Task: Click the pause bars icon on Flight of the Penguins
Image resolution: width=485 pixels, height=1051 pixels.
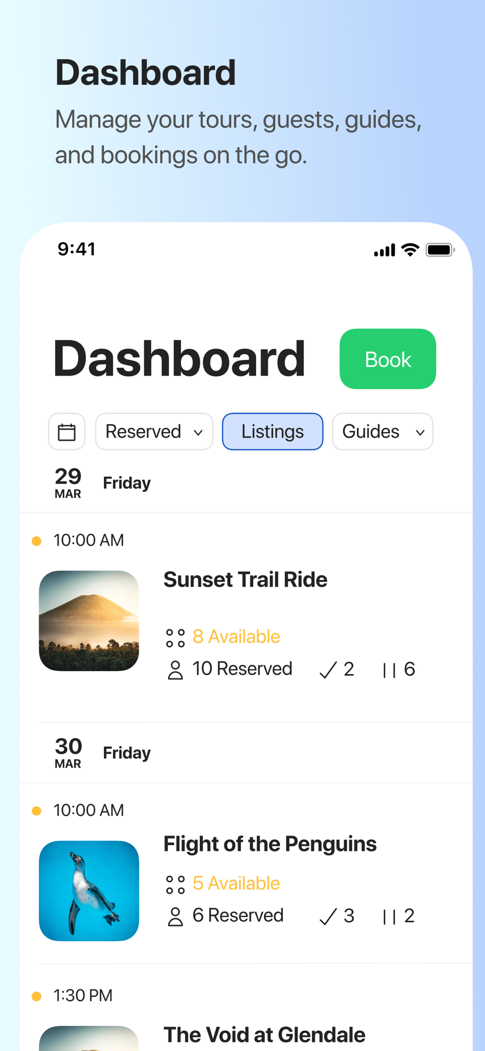Action: (389, 916)
